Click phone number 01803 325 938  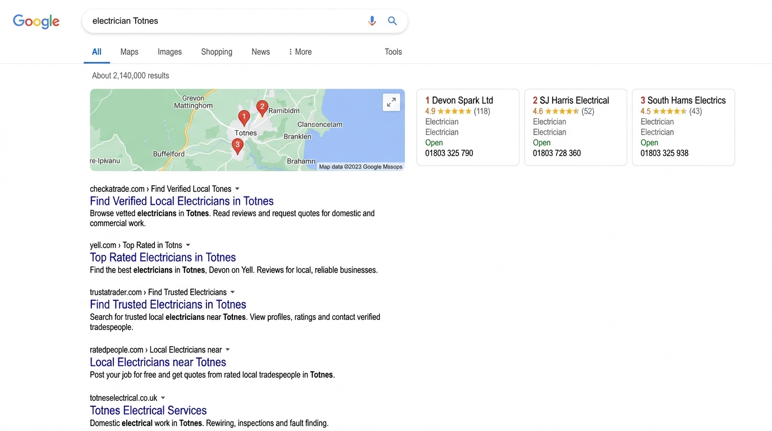[664, 153]
